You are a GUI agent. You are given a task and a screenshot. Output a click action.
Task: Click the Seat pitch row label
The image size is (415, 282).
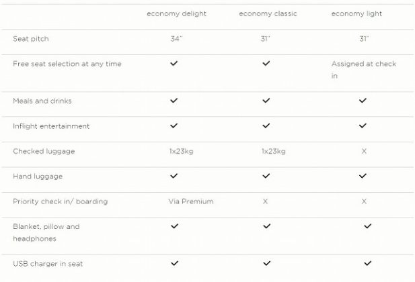[x=31, y=39]
